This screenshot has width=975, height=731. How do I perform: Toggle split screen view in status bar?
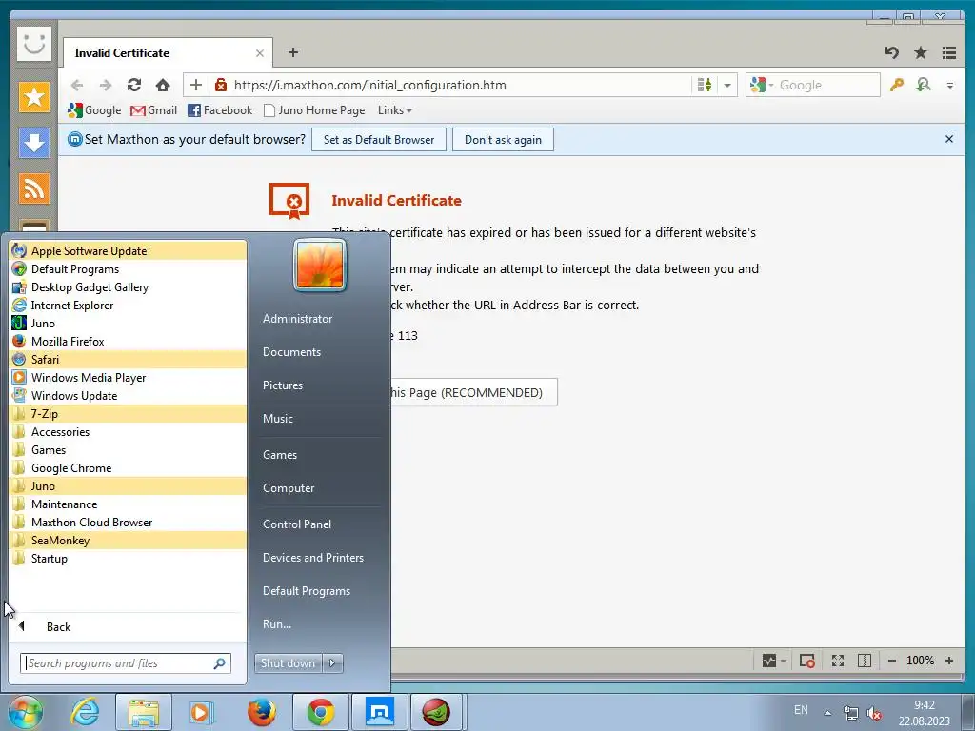coord(865,661)
